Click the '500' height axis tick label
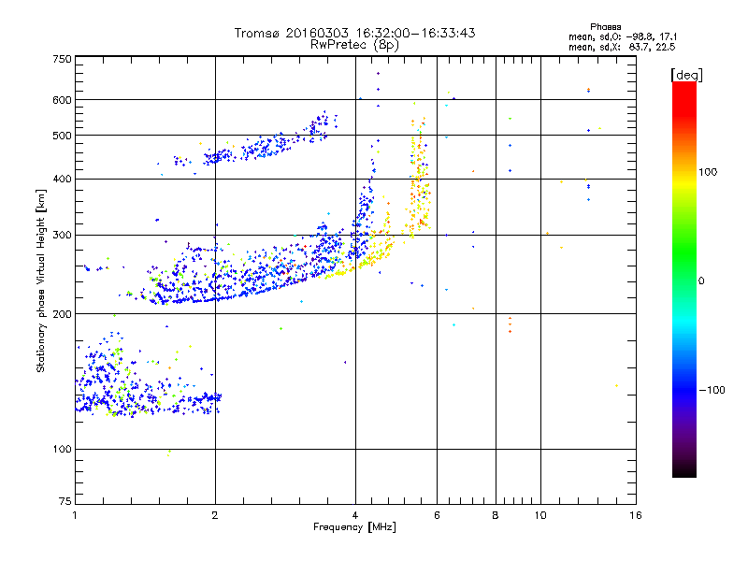The image size is (748, 561). click(62, 136)
